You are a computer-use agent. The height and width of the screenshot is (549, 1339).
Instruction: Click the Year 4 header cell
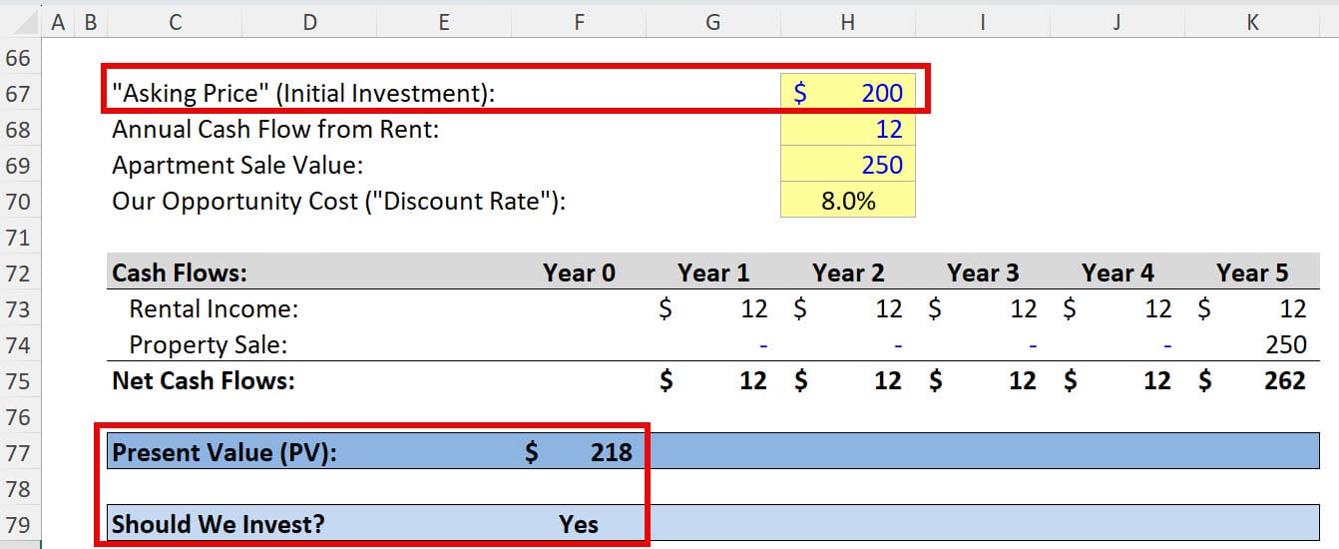click(1117, 274)
